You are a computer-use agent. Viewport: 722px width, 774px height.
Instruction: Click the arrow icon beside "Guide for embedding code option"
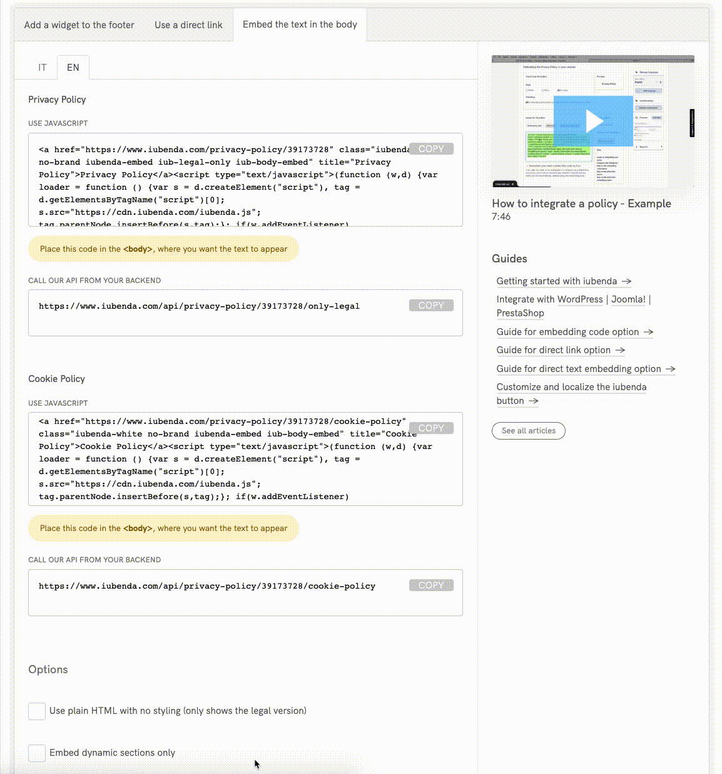point(649,332)
